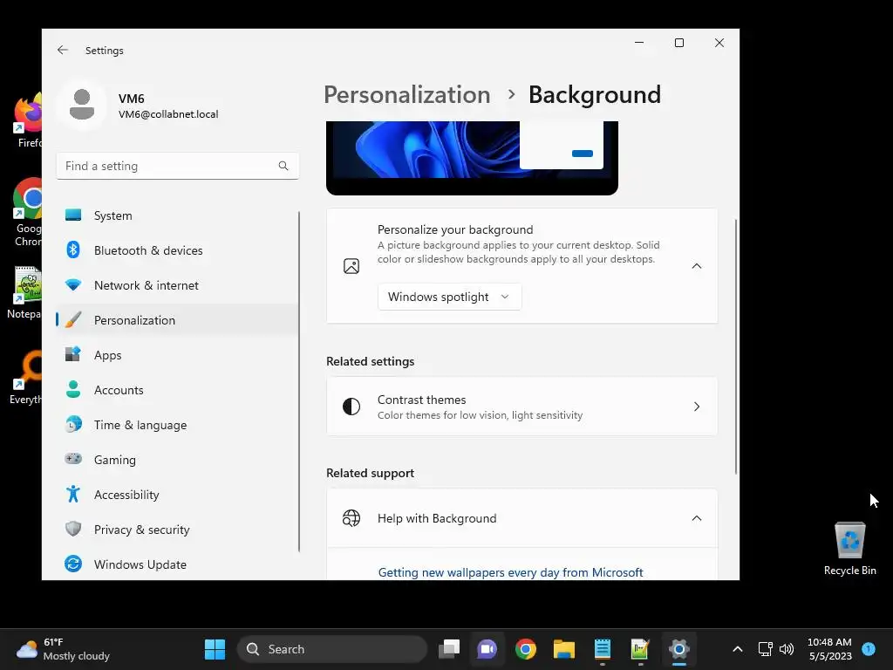Viewport: 893px width, 670px height.
Task: Open the Windows Start button on taskbar
Action: pos(215,649)
